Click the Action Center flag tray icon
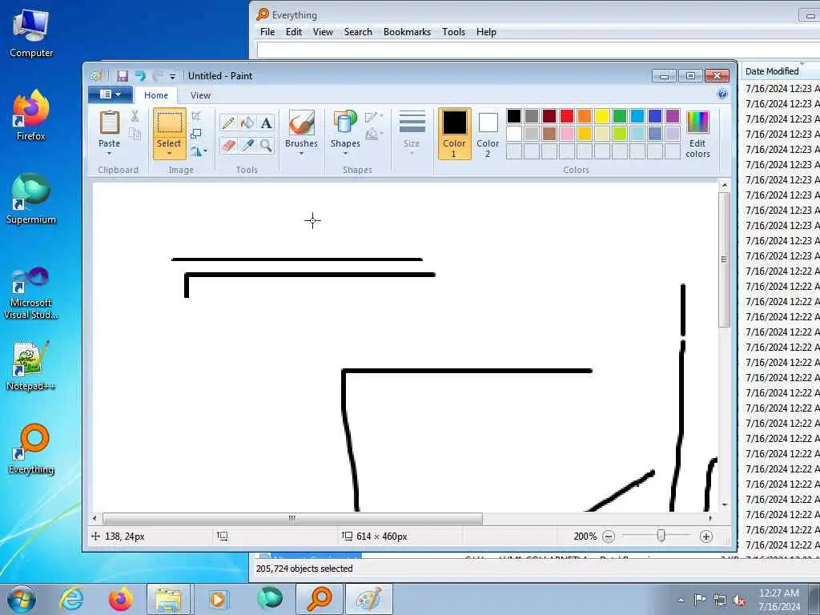The image size is (820, 615). click(700, 599)
